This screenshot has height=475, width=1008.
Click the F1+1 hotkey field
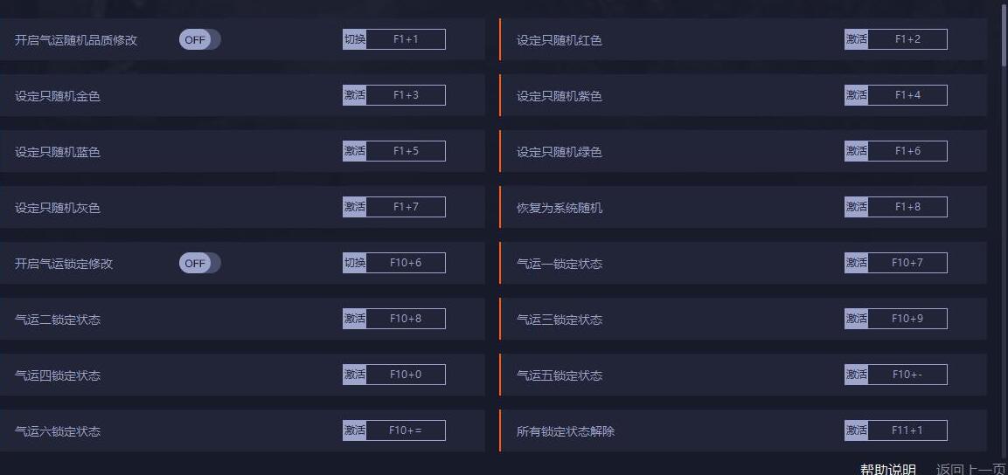[x=406, y=39]
